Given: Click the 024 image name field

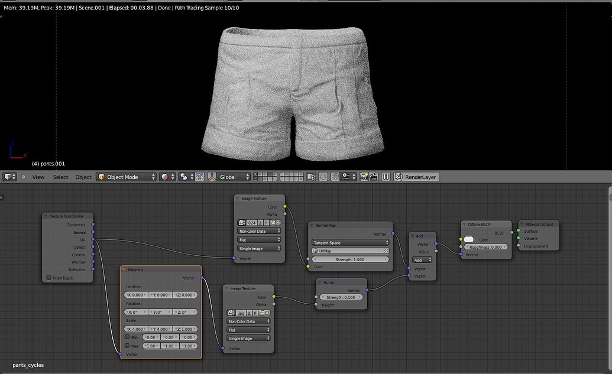Looking at the screenshot, I should coord(251,223).
